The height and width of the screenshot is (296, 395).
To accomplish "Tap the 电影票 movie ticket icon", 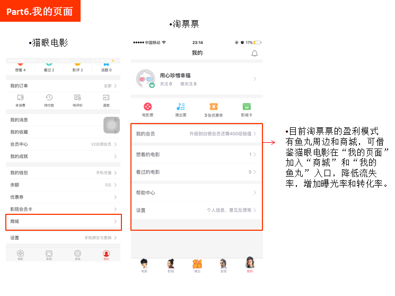I will click(147, 109).
